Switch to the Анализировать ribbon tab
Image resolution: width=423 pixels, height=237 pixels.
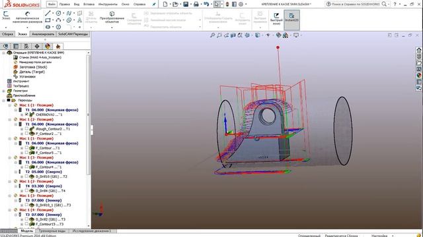click(43, 34)
